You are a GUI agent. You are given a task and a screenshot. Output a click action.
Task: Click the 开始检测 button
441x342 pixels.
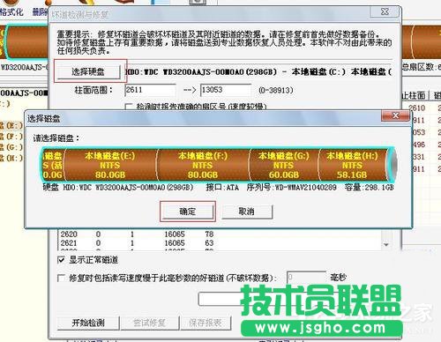88,323
